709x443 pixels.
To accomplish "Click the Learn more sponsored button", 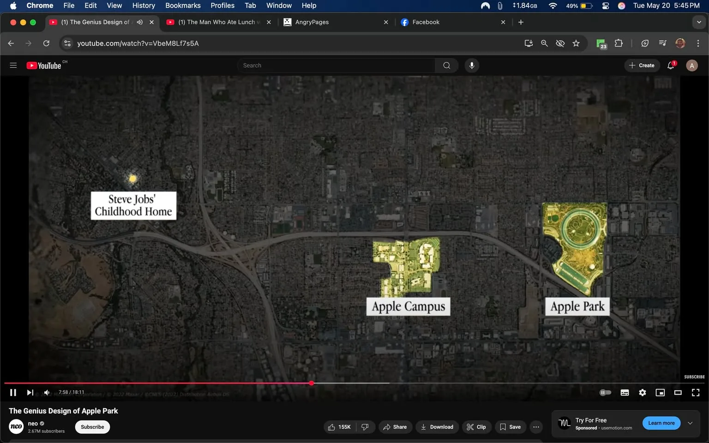I will pos(661,423).
